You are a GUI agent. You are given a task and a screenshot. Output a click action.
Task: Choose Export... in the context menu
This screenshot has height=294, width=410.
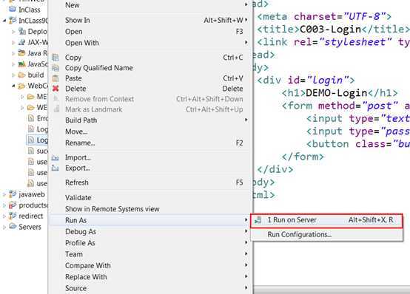(150, 168)
